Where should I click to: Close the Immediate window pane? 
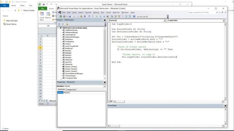tap(225, 106)
